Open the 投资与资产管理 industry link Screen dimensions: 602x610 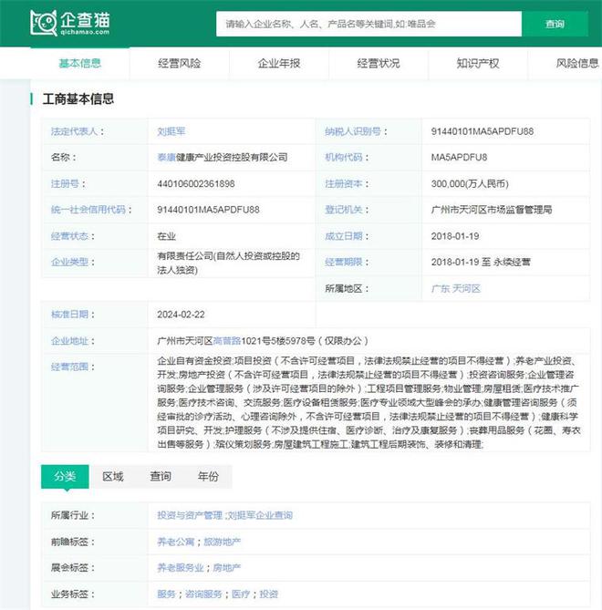(x=190, y=515)
